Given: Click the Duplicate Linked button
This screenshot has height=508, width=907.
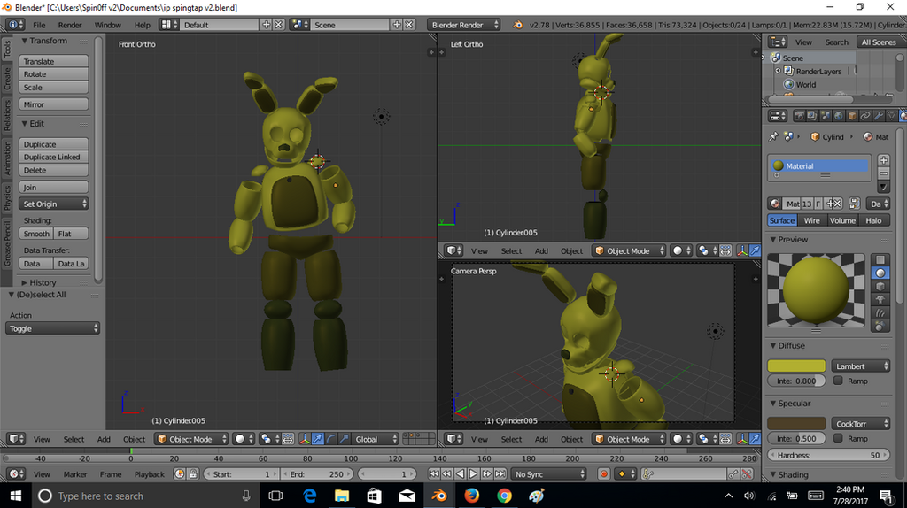Looking at the screenshot, I should point(53,158).
